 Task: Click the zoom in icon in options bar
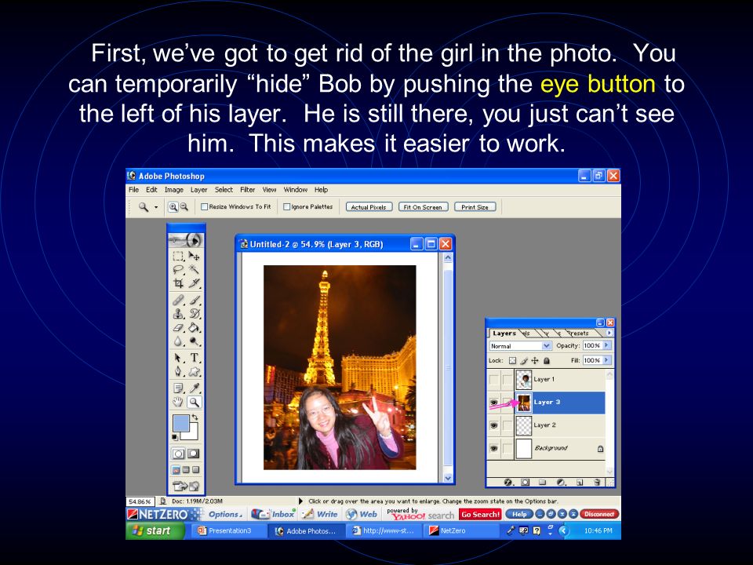point(173,207)
